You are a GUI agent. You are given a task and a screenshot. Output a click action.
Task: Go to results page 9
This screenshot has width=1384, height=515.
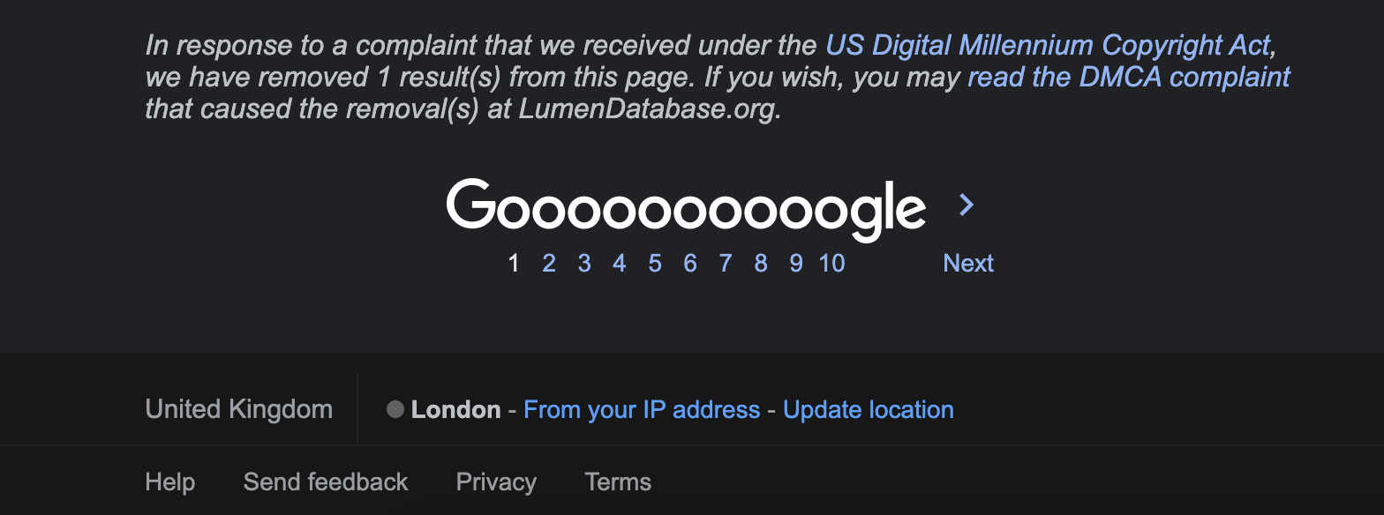coord(796,263)
